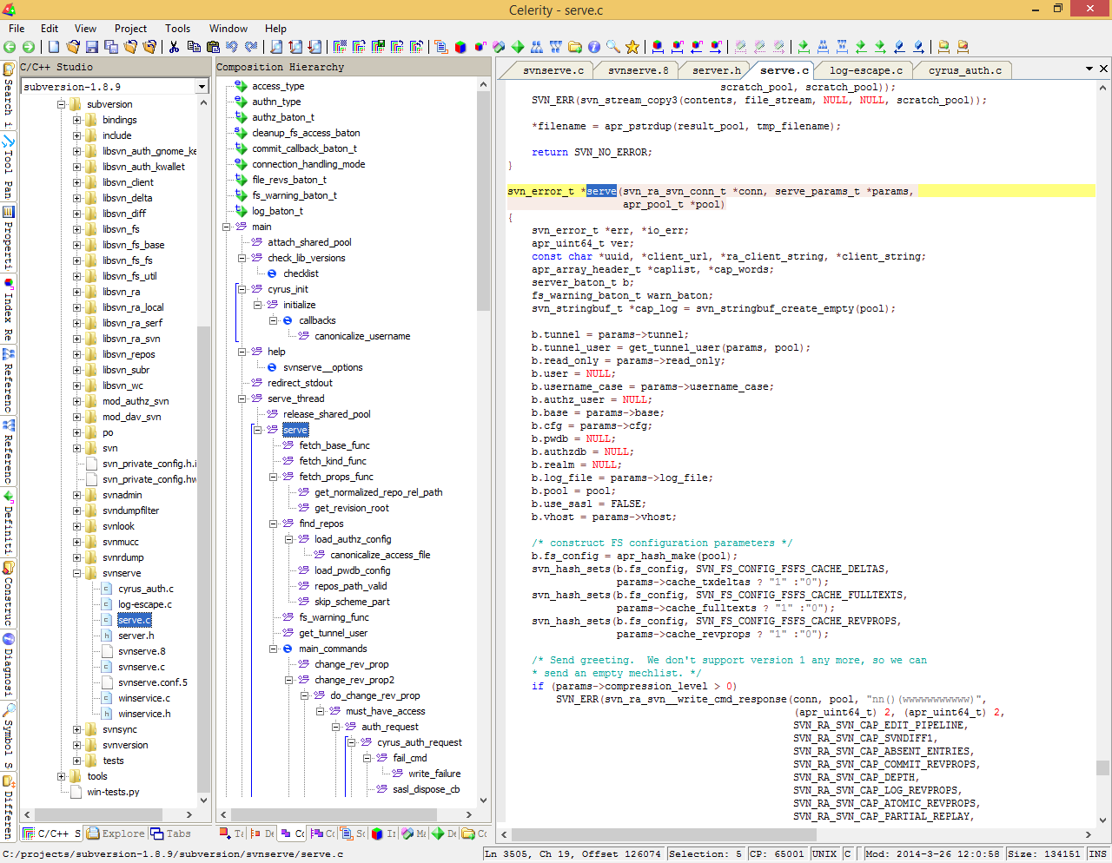Click the green Back navigation arrow

click(10, 47)
